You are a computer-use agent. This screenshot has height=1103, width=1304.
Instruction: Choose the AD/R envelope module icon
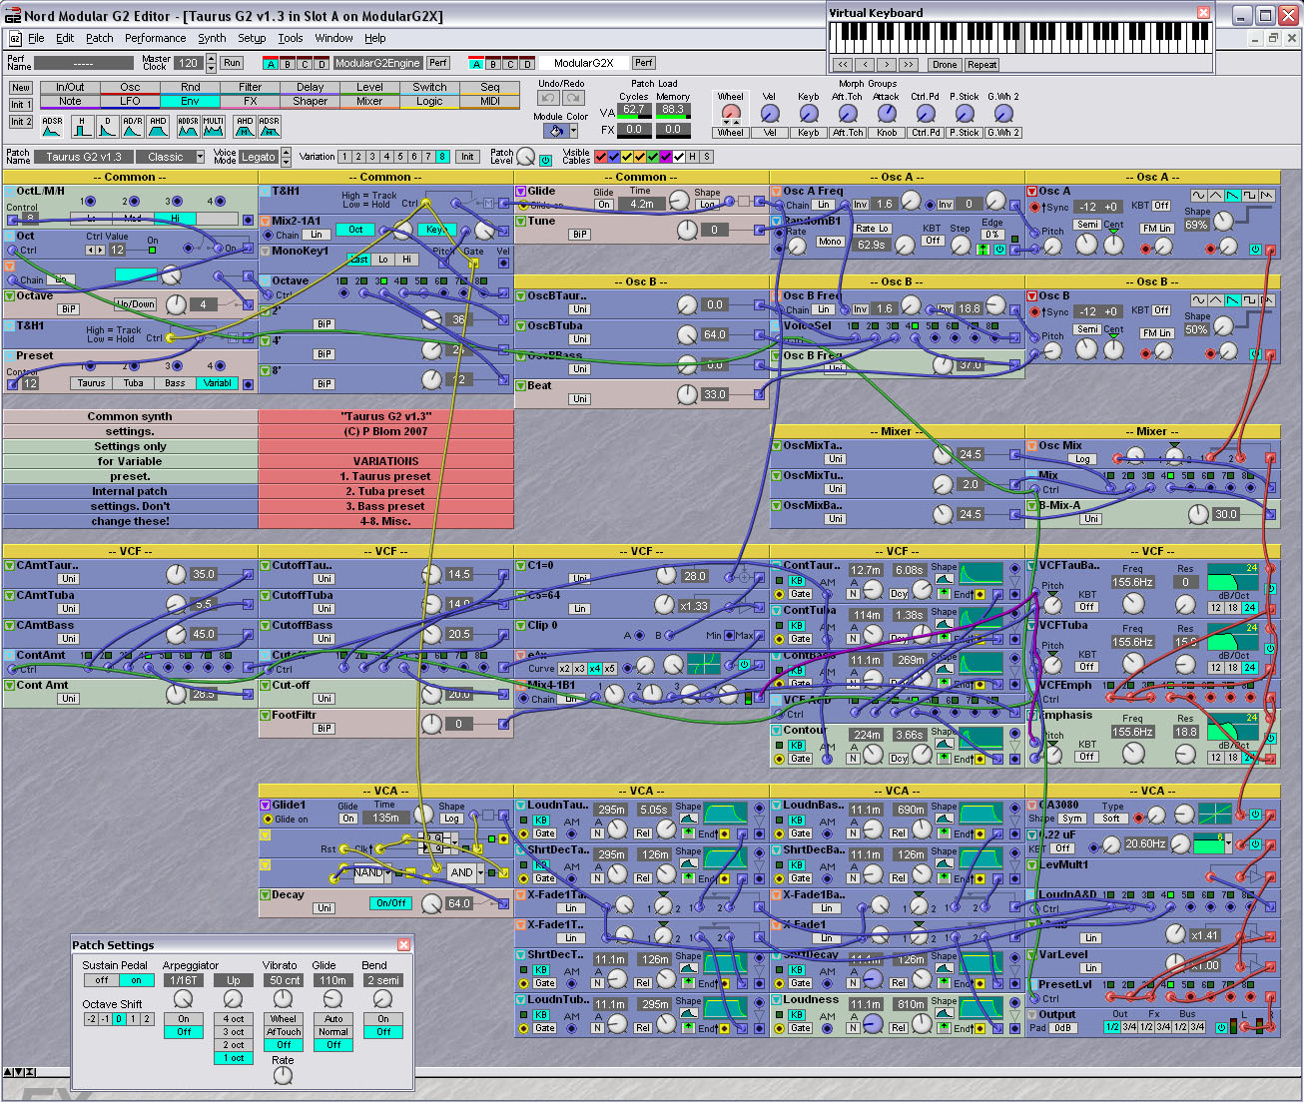pos(133,127)
